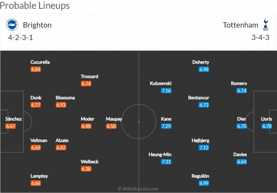Screen dimensions: 277x193
Task: Select Bissouma's 6.93 rating badge
Action: (x=61, y=105)
